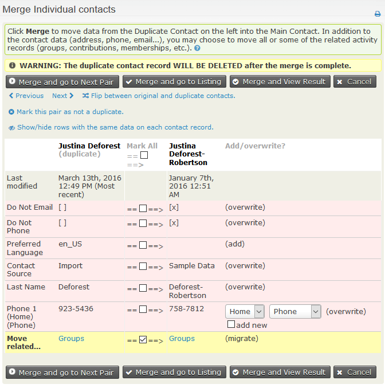
Task: Check the Mark All checkbox
Action: [144, 155]
